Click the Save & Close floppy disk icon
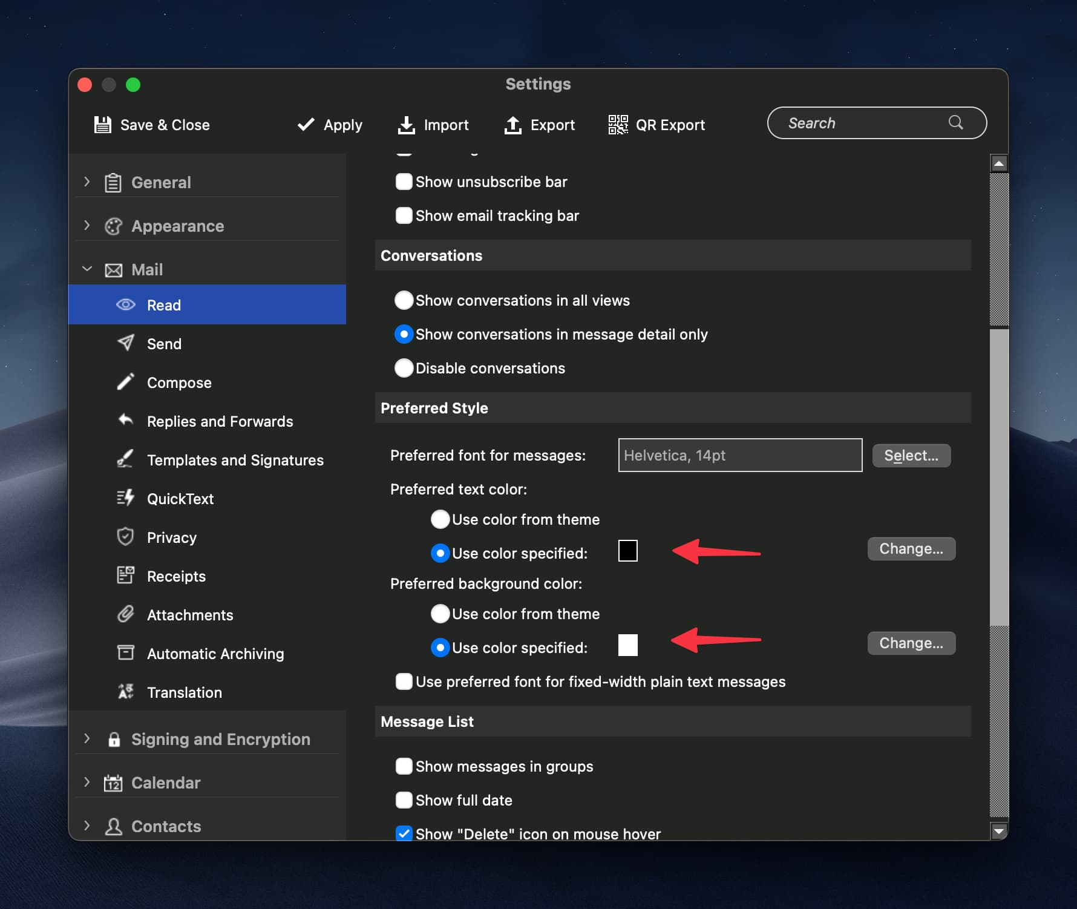The height and width of the screenshot is (909, 1077). tap(103, 125)
